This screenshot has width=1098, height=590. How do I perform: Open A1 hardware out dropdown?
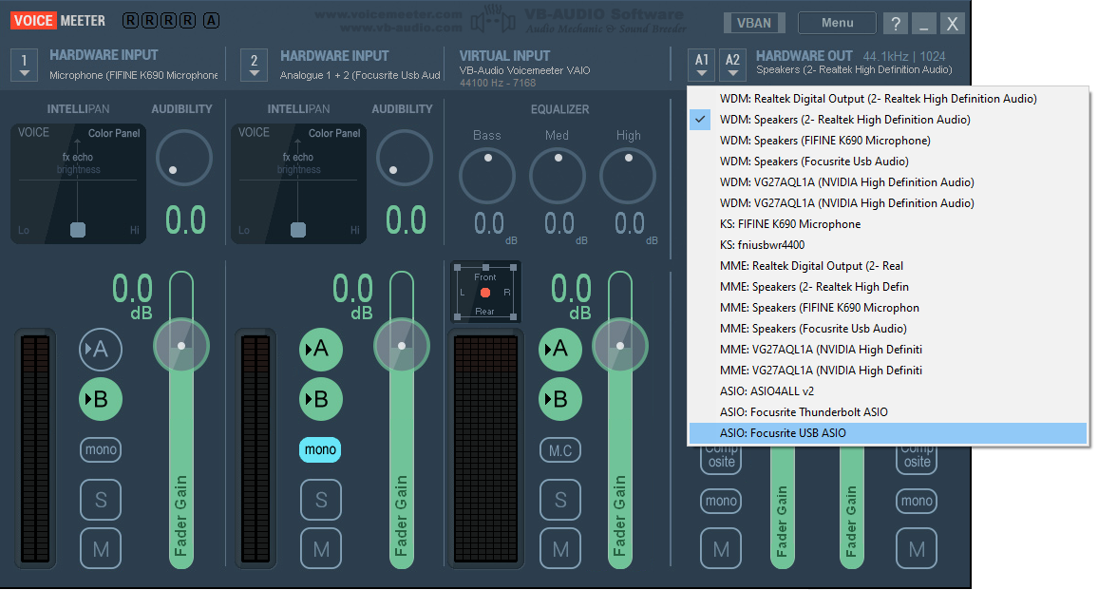pyautogui.click(x=702, y=65)
